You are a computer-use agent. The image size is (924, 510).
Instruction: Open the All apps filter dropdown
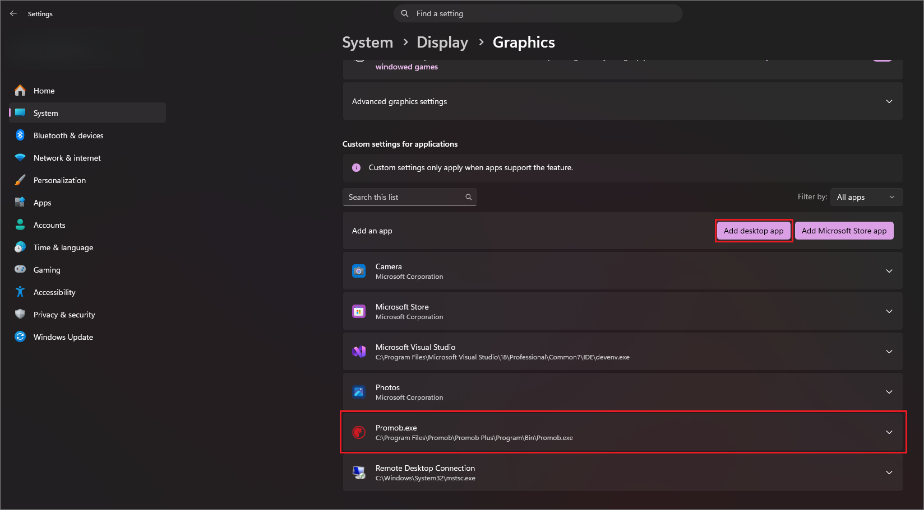(x=866, y=197)
